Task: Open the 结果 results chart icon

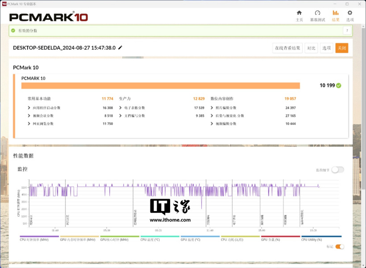Action: [x=336, y=16]
